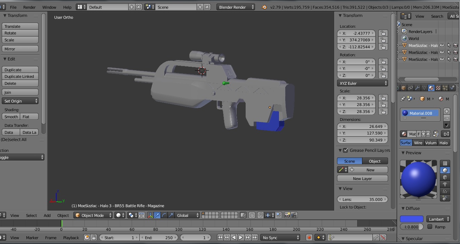Select the translate manipulator arrow icon
The width and height of the screenshot is (460, 244).
coord(157,215)
